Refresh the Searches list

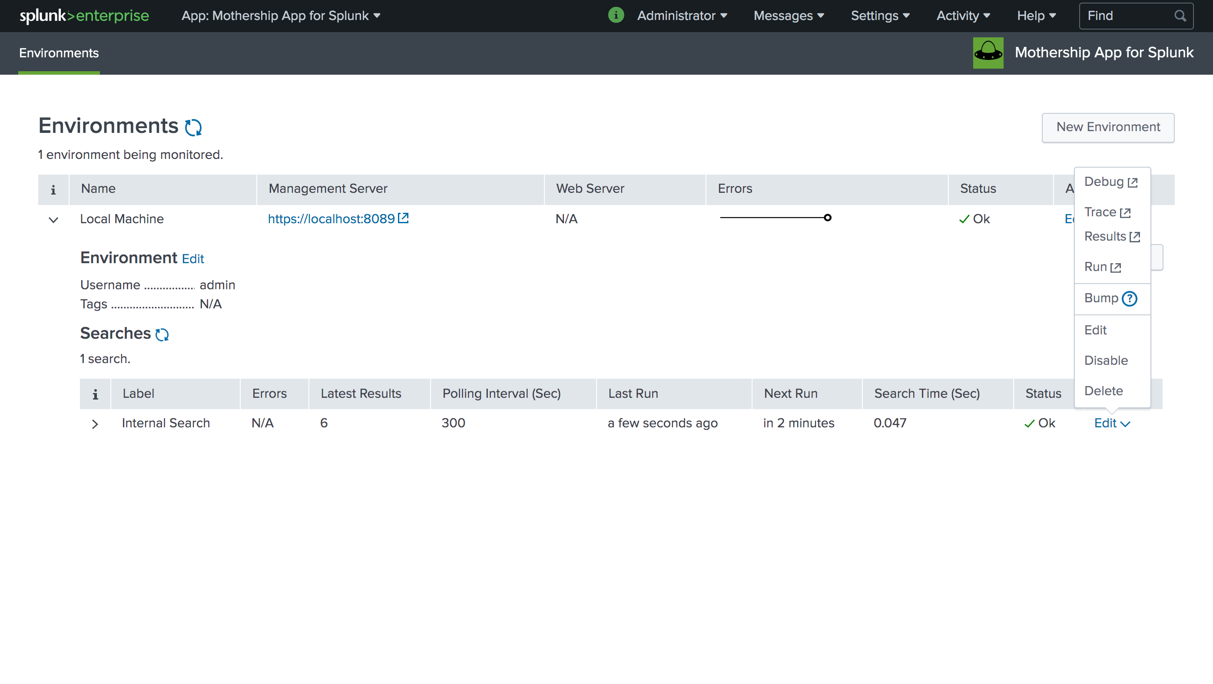(x=162, y=334)
